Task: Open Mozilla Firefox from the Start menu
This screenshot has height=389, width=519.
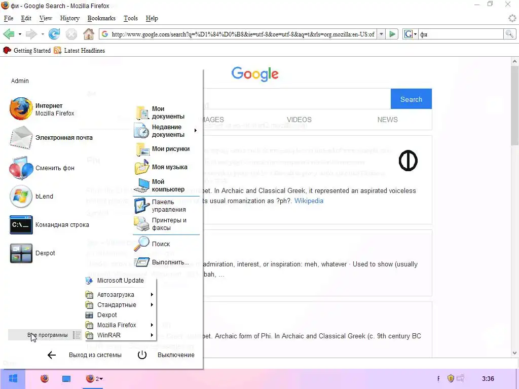Action: pos(43,109)
